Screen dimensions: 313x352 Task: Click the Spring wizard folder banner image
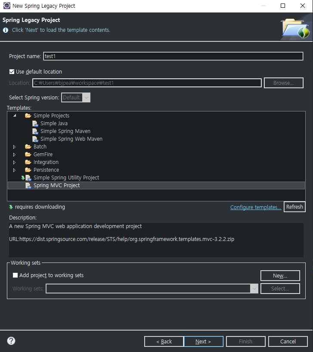point(295,28)
